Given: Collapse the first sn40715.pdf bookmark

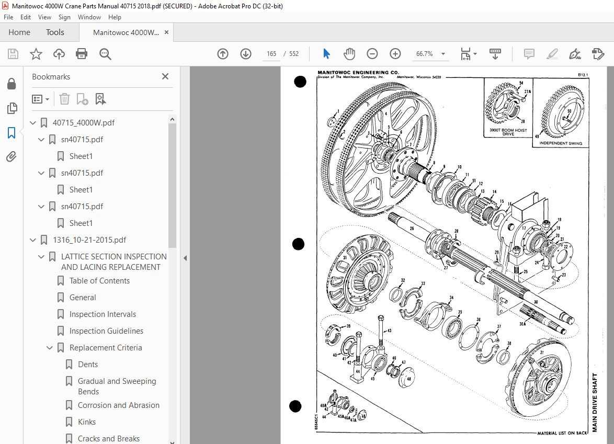Looking at the screenshot, I should coord(41,140).
